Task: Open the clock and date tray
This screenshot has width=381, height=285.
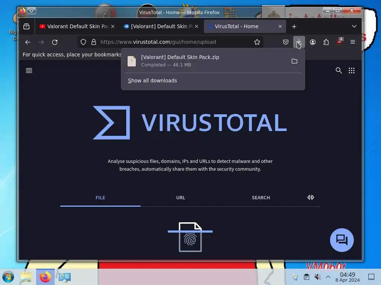Action: click(x=348, y=277)
